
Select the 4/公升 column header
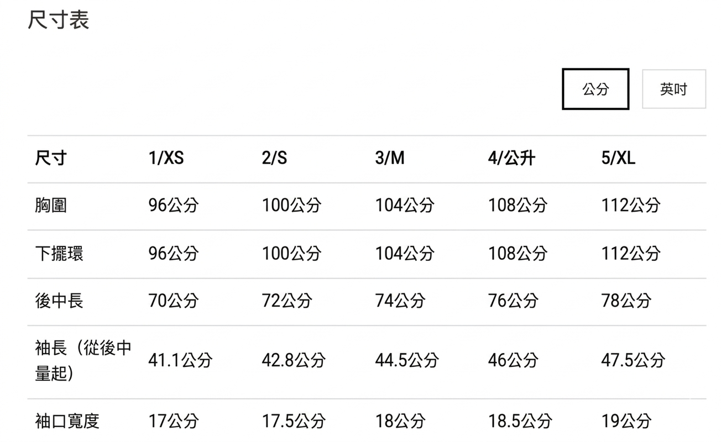[511, 159]
